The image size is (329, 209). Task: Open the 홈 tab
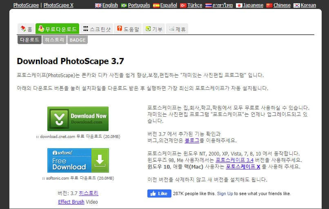point(26,29)
